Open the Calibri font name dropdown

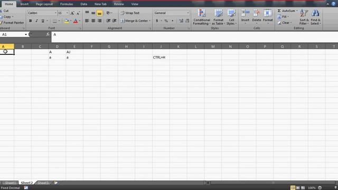point(55,13)
